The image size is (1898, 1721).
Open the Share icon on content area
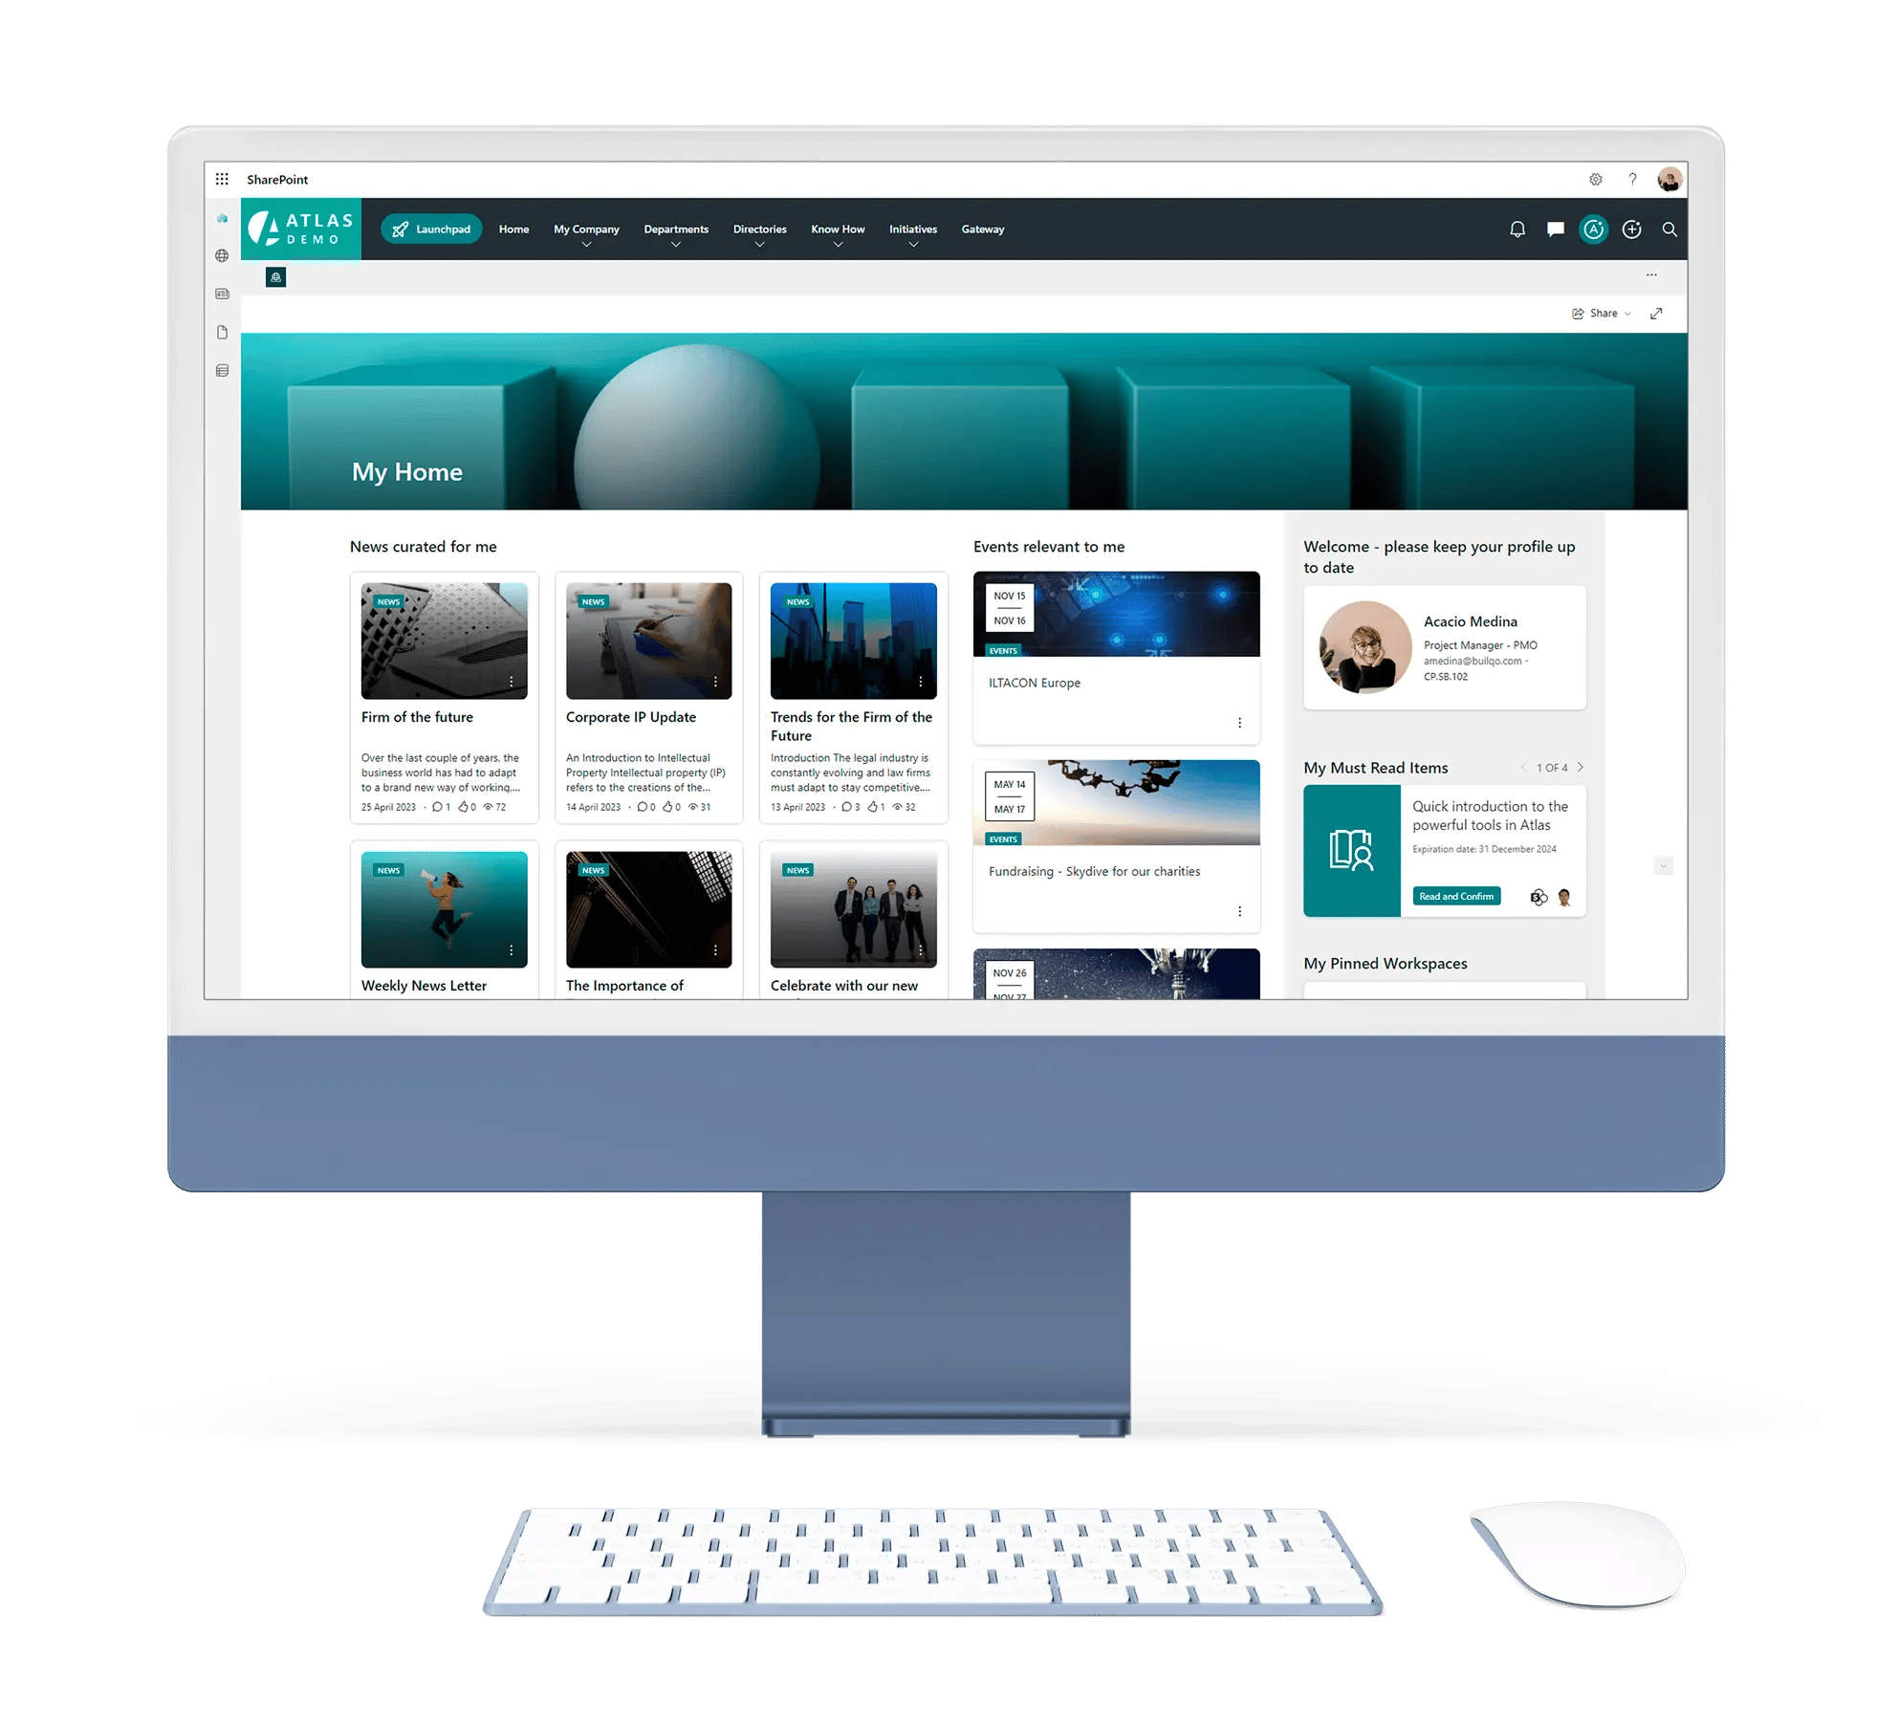pos(1574,316)
